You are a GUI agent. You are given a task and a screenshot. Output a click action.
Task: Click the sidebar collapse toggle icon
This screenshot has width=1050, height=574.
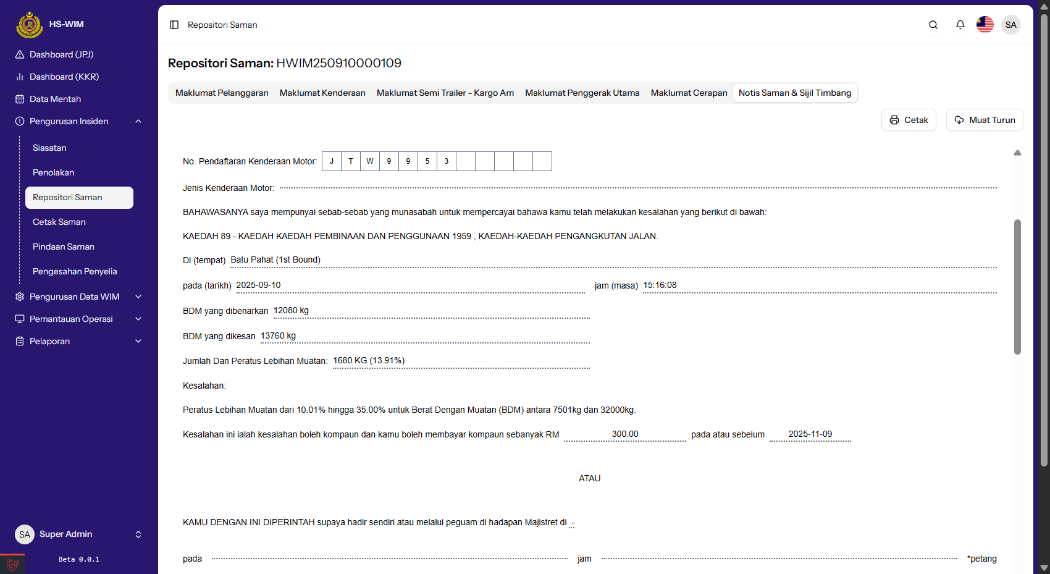click(174, 25)
